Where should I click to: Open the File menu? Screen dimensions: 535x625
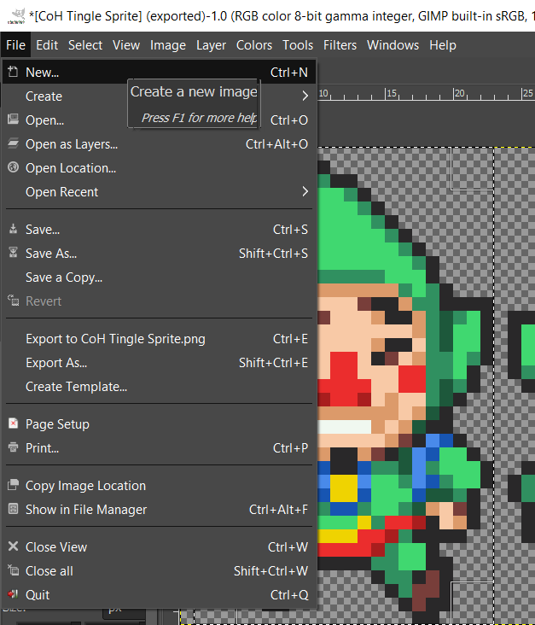(15, 45)
